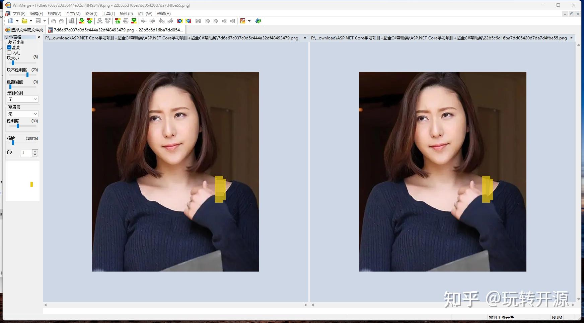Open the 文件(F) menu
This screenshot has width=584, height=323.
19,14
